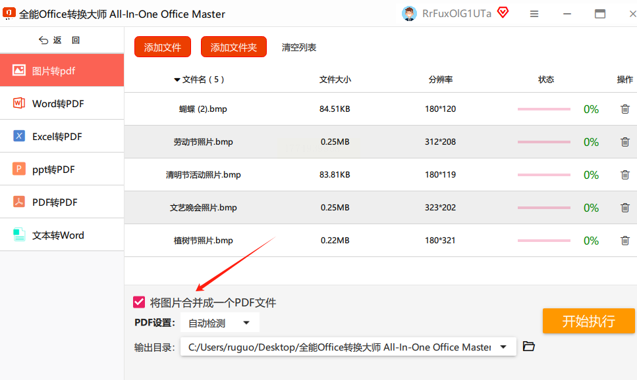Click the 0.22MB size value
The image size is (637, 380).
[x=335, y=241]
